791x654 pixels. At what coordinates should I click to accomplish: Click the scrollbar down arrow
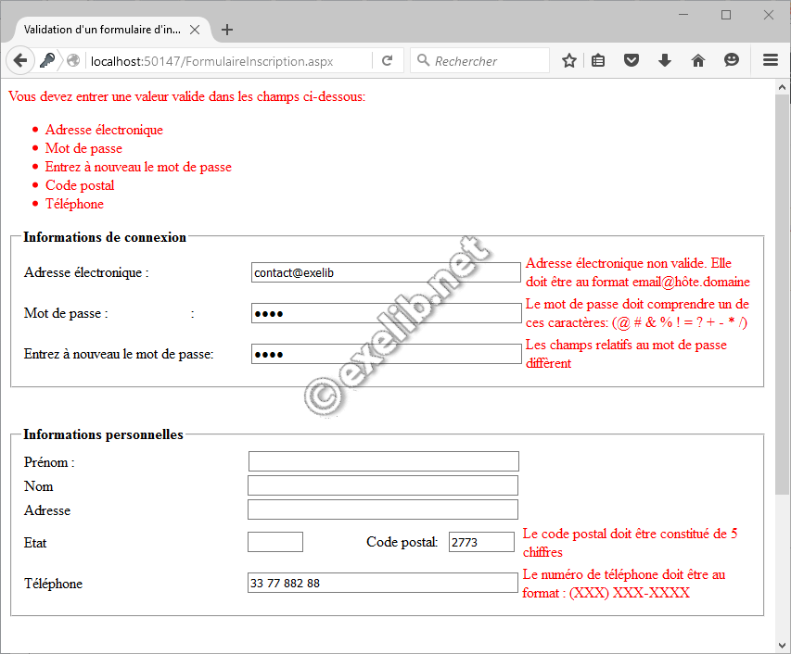pyautogui.click(x=782, y=645)
